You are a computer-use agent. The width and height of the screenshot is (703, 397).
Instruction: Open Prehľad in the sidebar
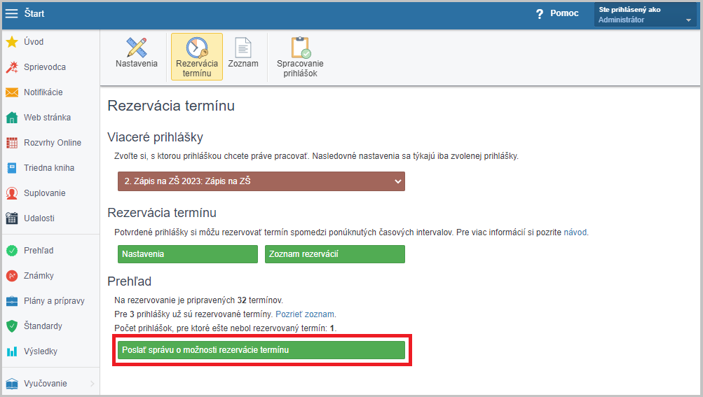pos(39,251)
